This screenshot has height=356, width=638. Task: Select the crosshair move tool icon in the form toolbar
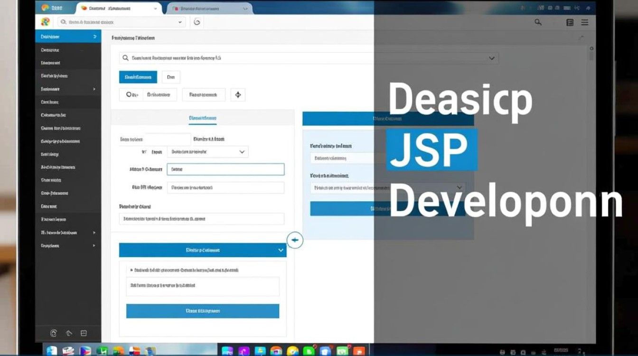coord(238,94)
